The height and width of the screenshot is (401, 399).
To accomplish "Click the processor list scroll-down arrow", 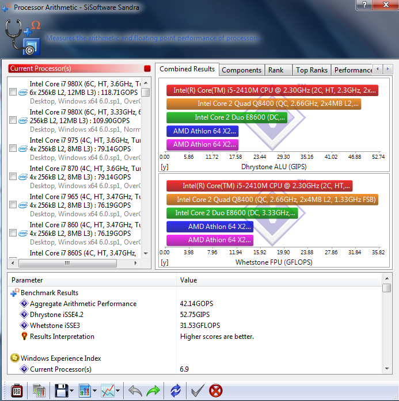I will 146,254.
